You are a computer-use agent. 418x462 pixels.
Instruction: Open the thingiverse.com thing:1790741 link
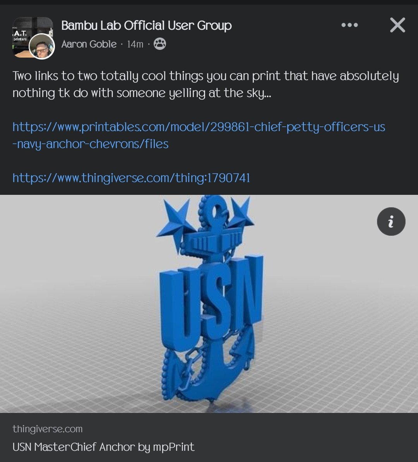tap(131, 178)
